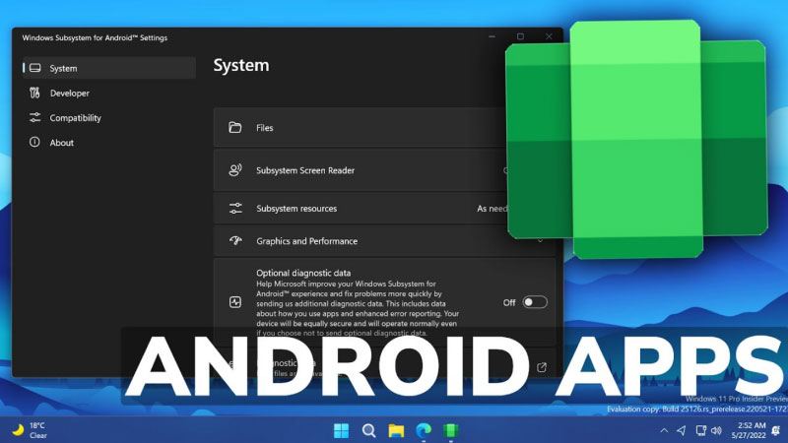Switch to the Compatibility page
Image resolution: width=788 pixels, height=443 pixels.
pos(109,117)
